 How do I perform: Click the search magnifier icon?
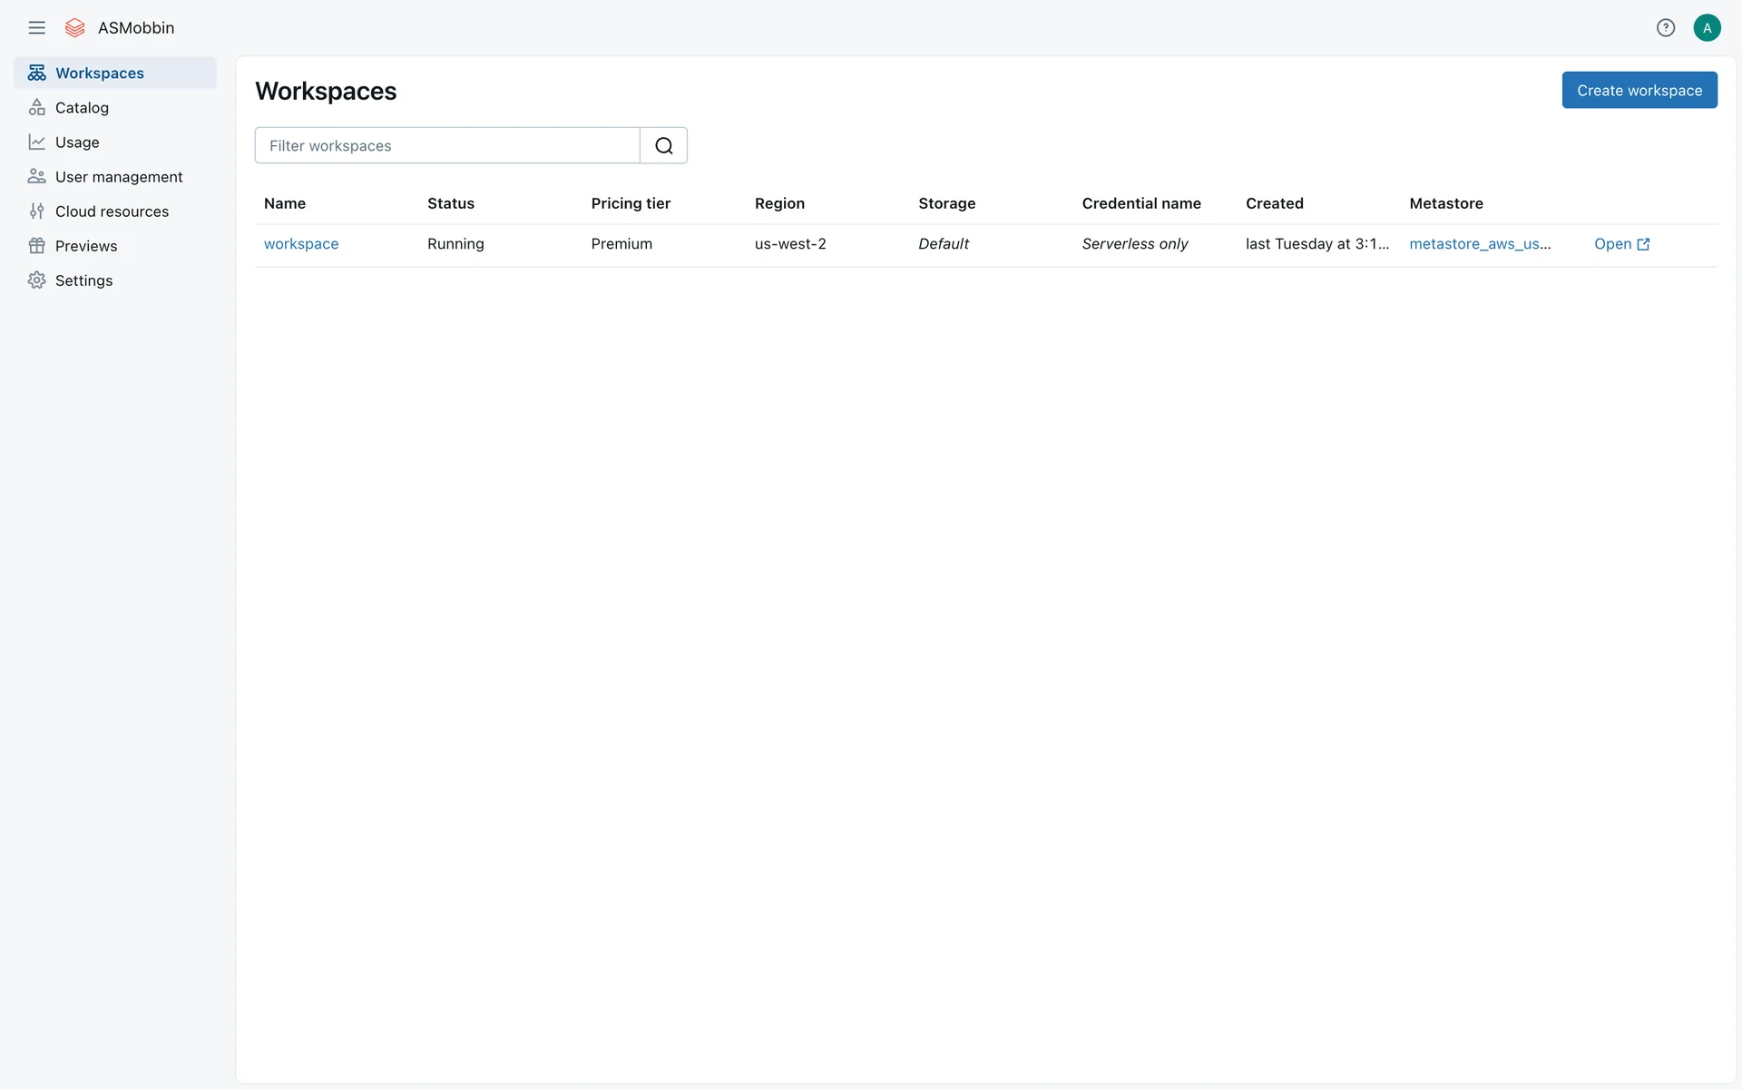(x=663, y=146)
